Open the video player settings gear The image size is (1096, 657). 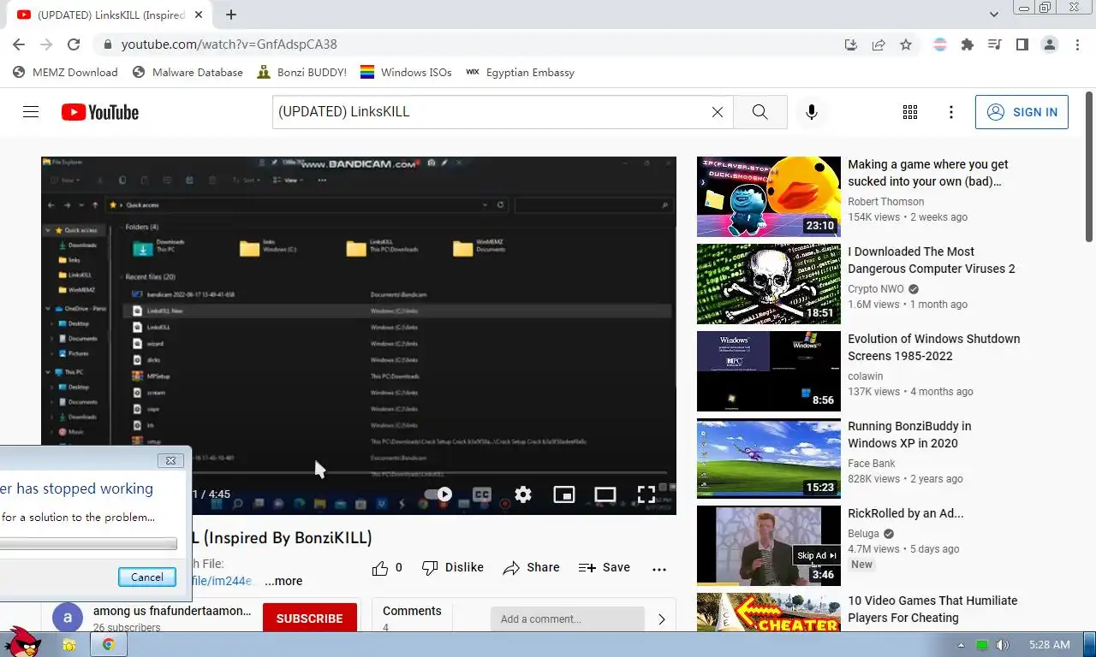[x=523, y=494]
